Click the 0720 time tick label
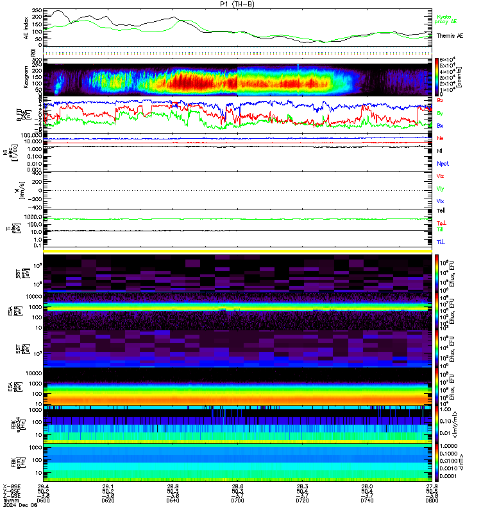The height and width of the screenshot is (514, 481). coord(302,501)
